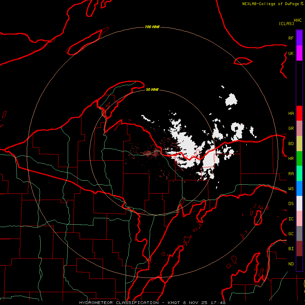Click the 'HHC' product code label
The image size is (305, 305).
[298, 20]
